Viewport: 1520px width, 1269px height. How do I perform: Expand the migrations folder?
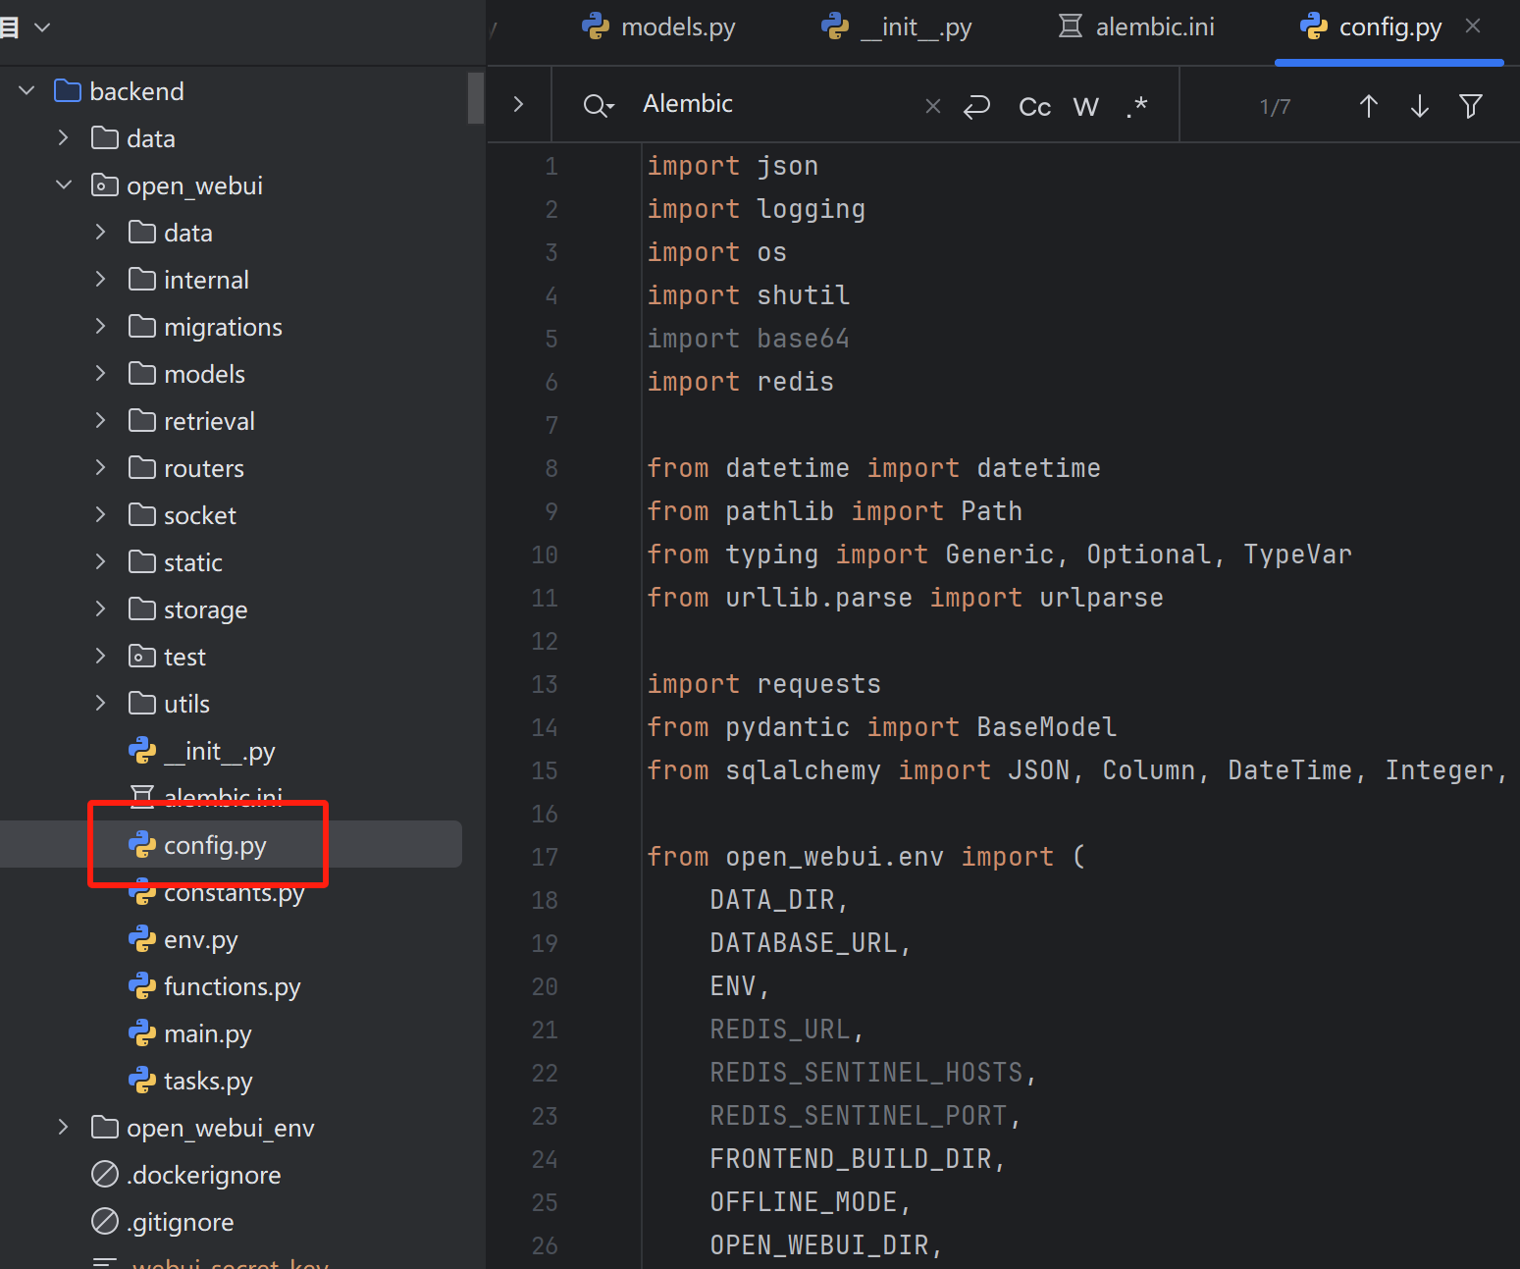click(x=100, y=327)
